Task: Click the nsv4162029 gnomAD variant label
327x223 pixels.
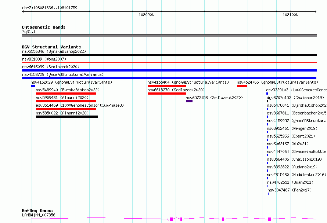Action: 71,82
